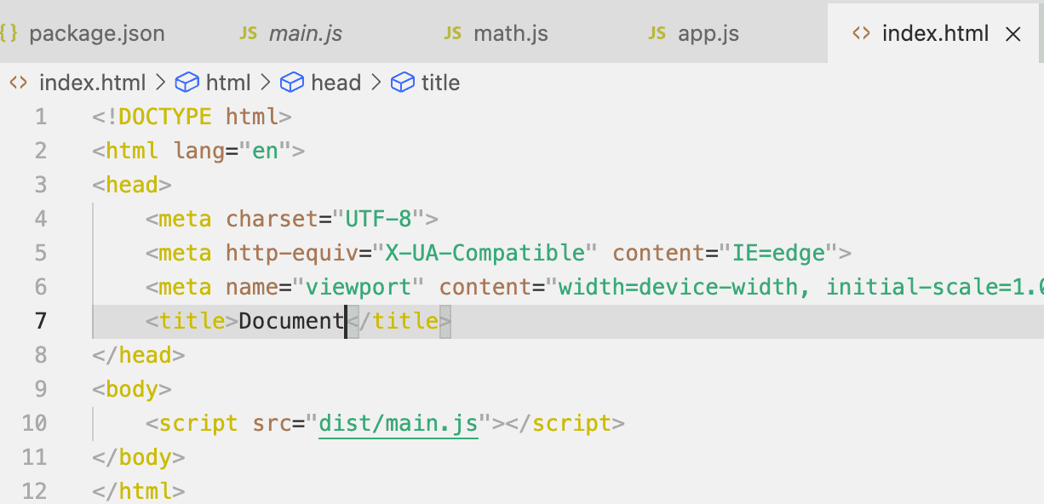
Task: Click the package.json file icon in tab
Action: [9, 33]
